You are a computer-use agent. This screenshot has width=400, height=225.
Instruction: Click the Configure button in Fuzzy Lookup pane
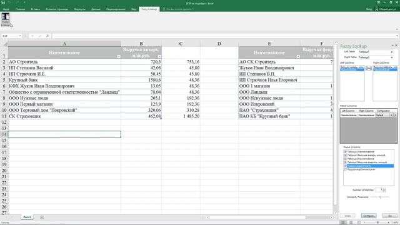pos(369,216)
